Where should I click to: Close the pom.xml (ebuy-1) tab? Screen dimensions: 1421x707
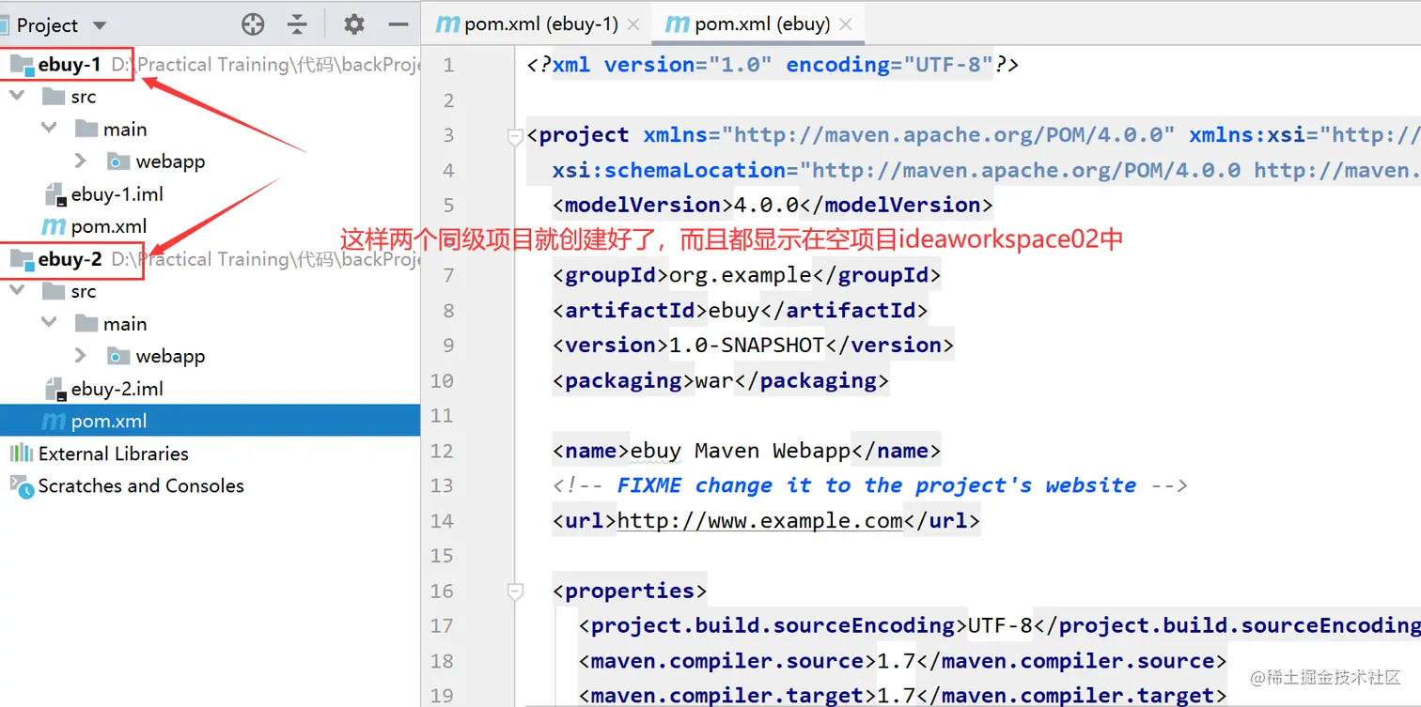[x=634, y=25]
